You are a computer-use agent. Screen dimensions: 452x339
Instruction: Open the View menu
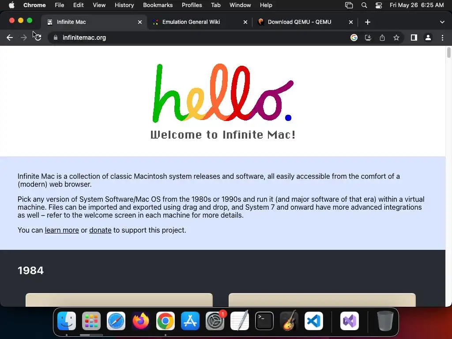pos(99,5)
